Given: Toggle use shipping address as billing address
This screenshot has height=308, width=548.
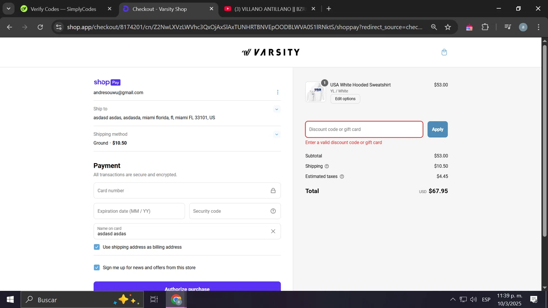Looking at the screenshot, I should (x=97, y=247).
